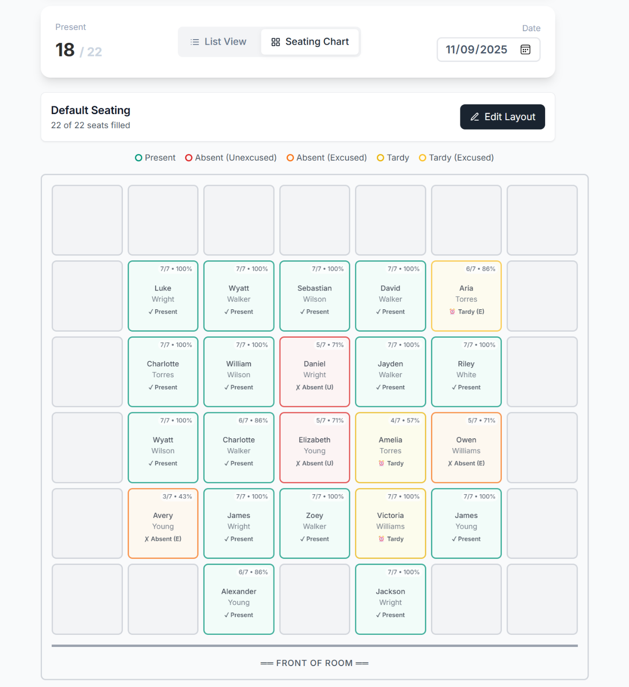Toggle the Absent (Unexcused) legend circle
Screen dimensions: 629x687
pos(189,157)
